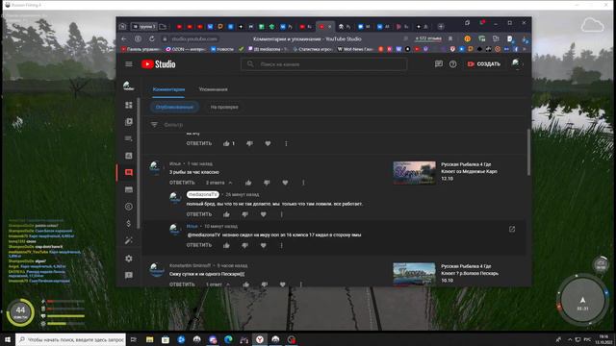Open Microsoft Edge from the taskbar
This screenshot has height=346, width=616.
228,339
